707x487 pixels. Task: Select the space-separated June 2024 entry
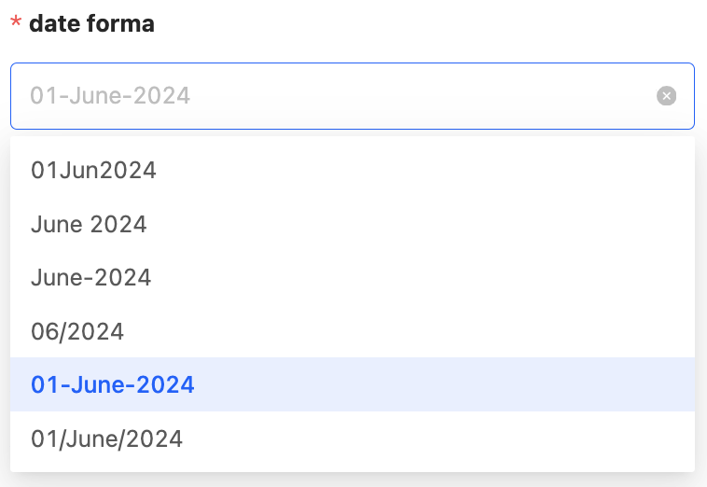coord(89,224)
